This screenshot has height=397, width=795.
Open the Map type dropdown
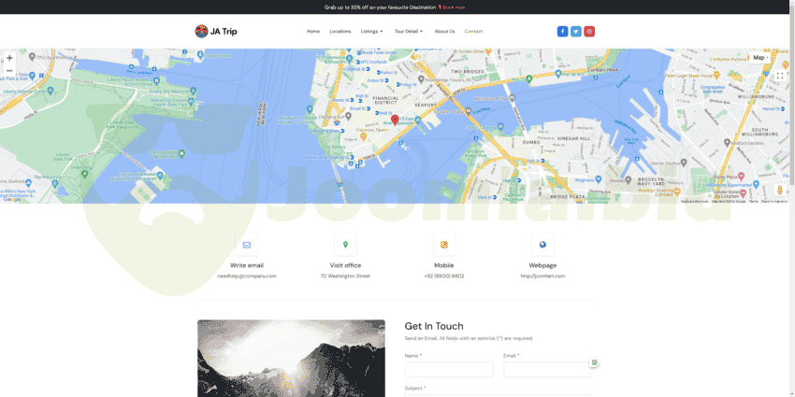(760, 58)
